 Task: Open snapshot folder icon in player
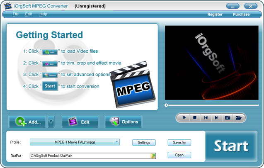[238, 117]
